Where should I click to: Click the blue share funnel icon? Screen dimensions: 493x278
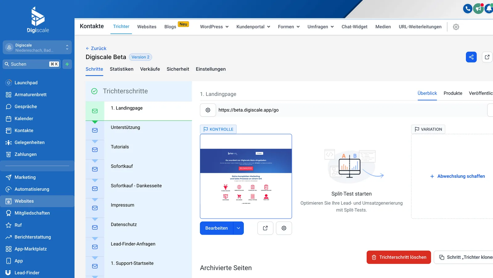coord(471,57)
